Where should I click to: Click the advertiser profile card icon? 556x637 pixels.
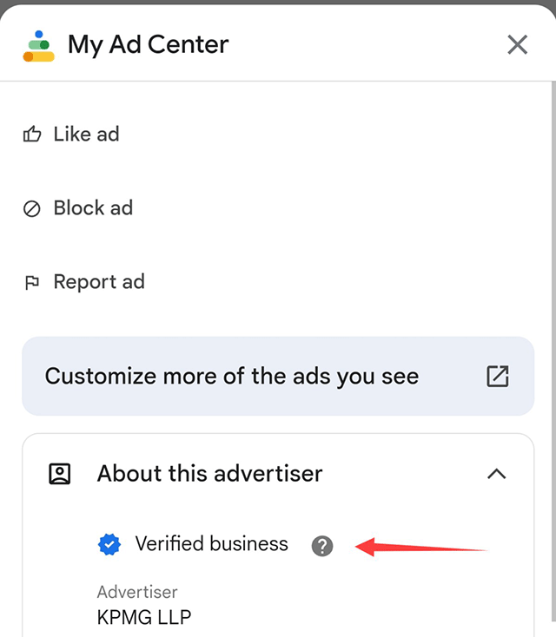tap(60, 474)
